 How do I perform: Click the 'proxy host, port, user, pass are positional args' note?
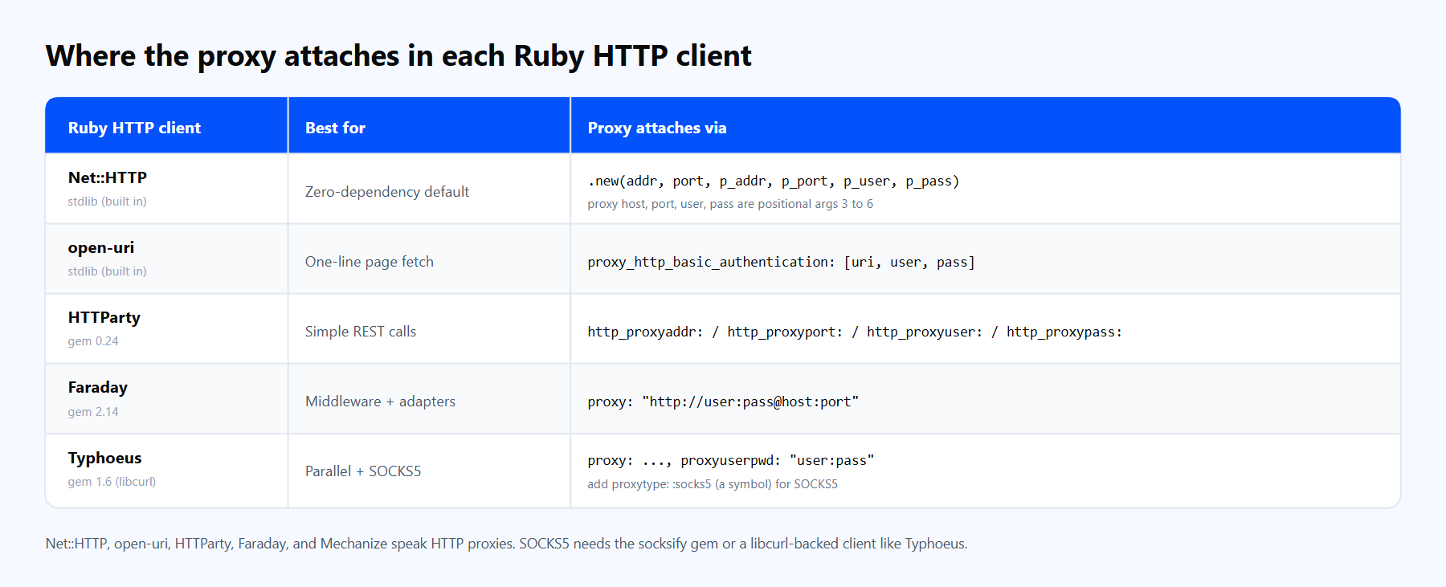point(730,204)
